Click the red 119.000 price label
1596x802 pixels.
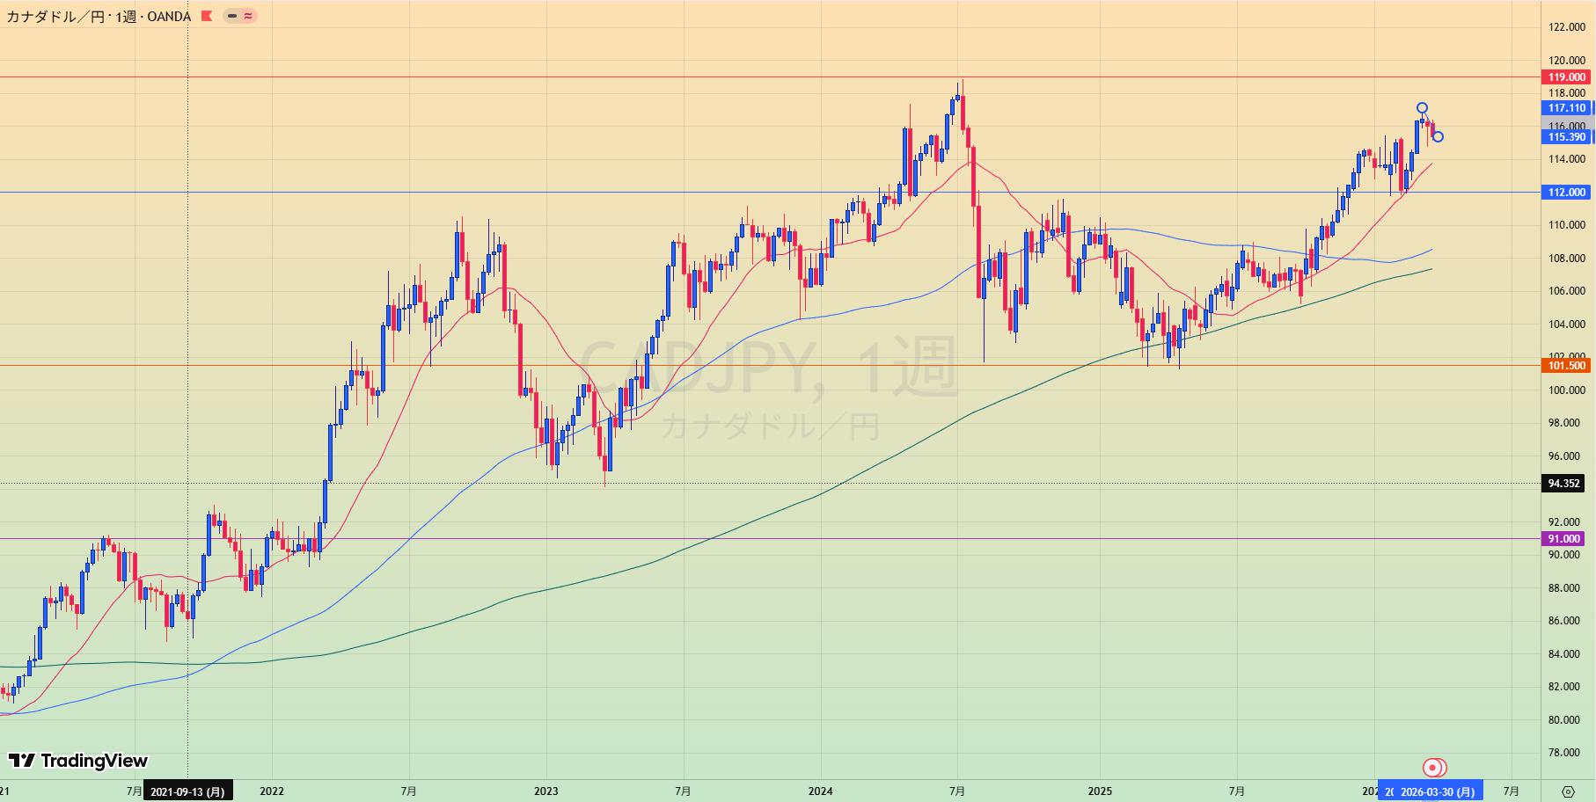(x=1567, y=77)
